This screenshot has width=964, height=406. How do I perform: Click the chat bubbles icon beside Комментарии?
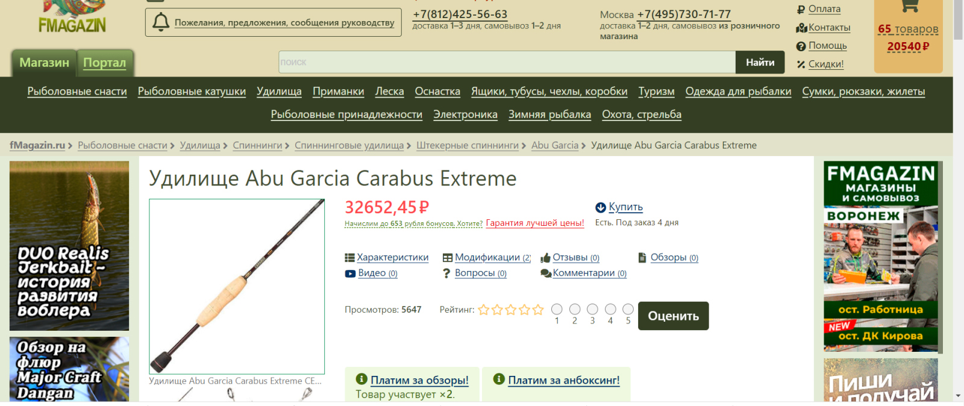click(546, 273)
